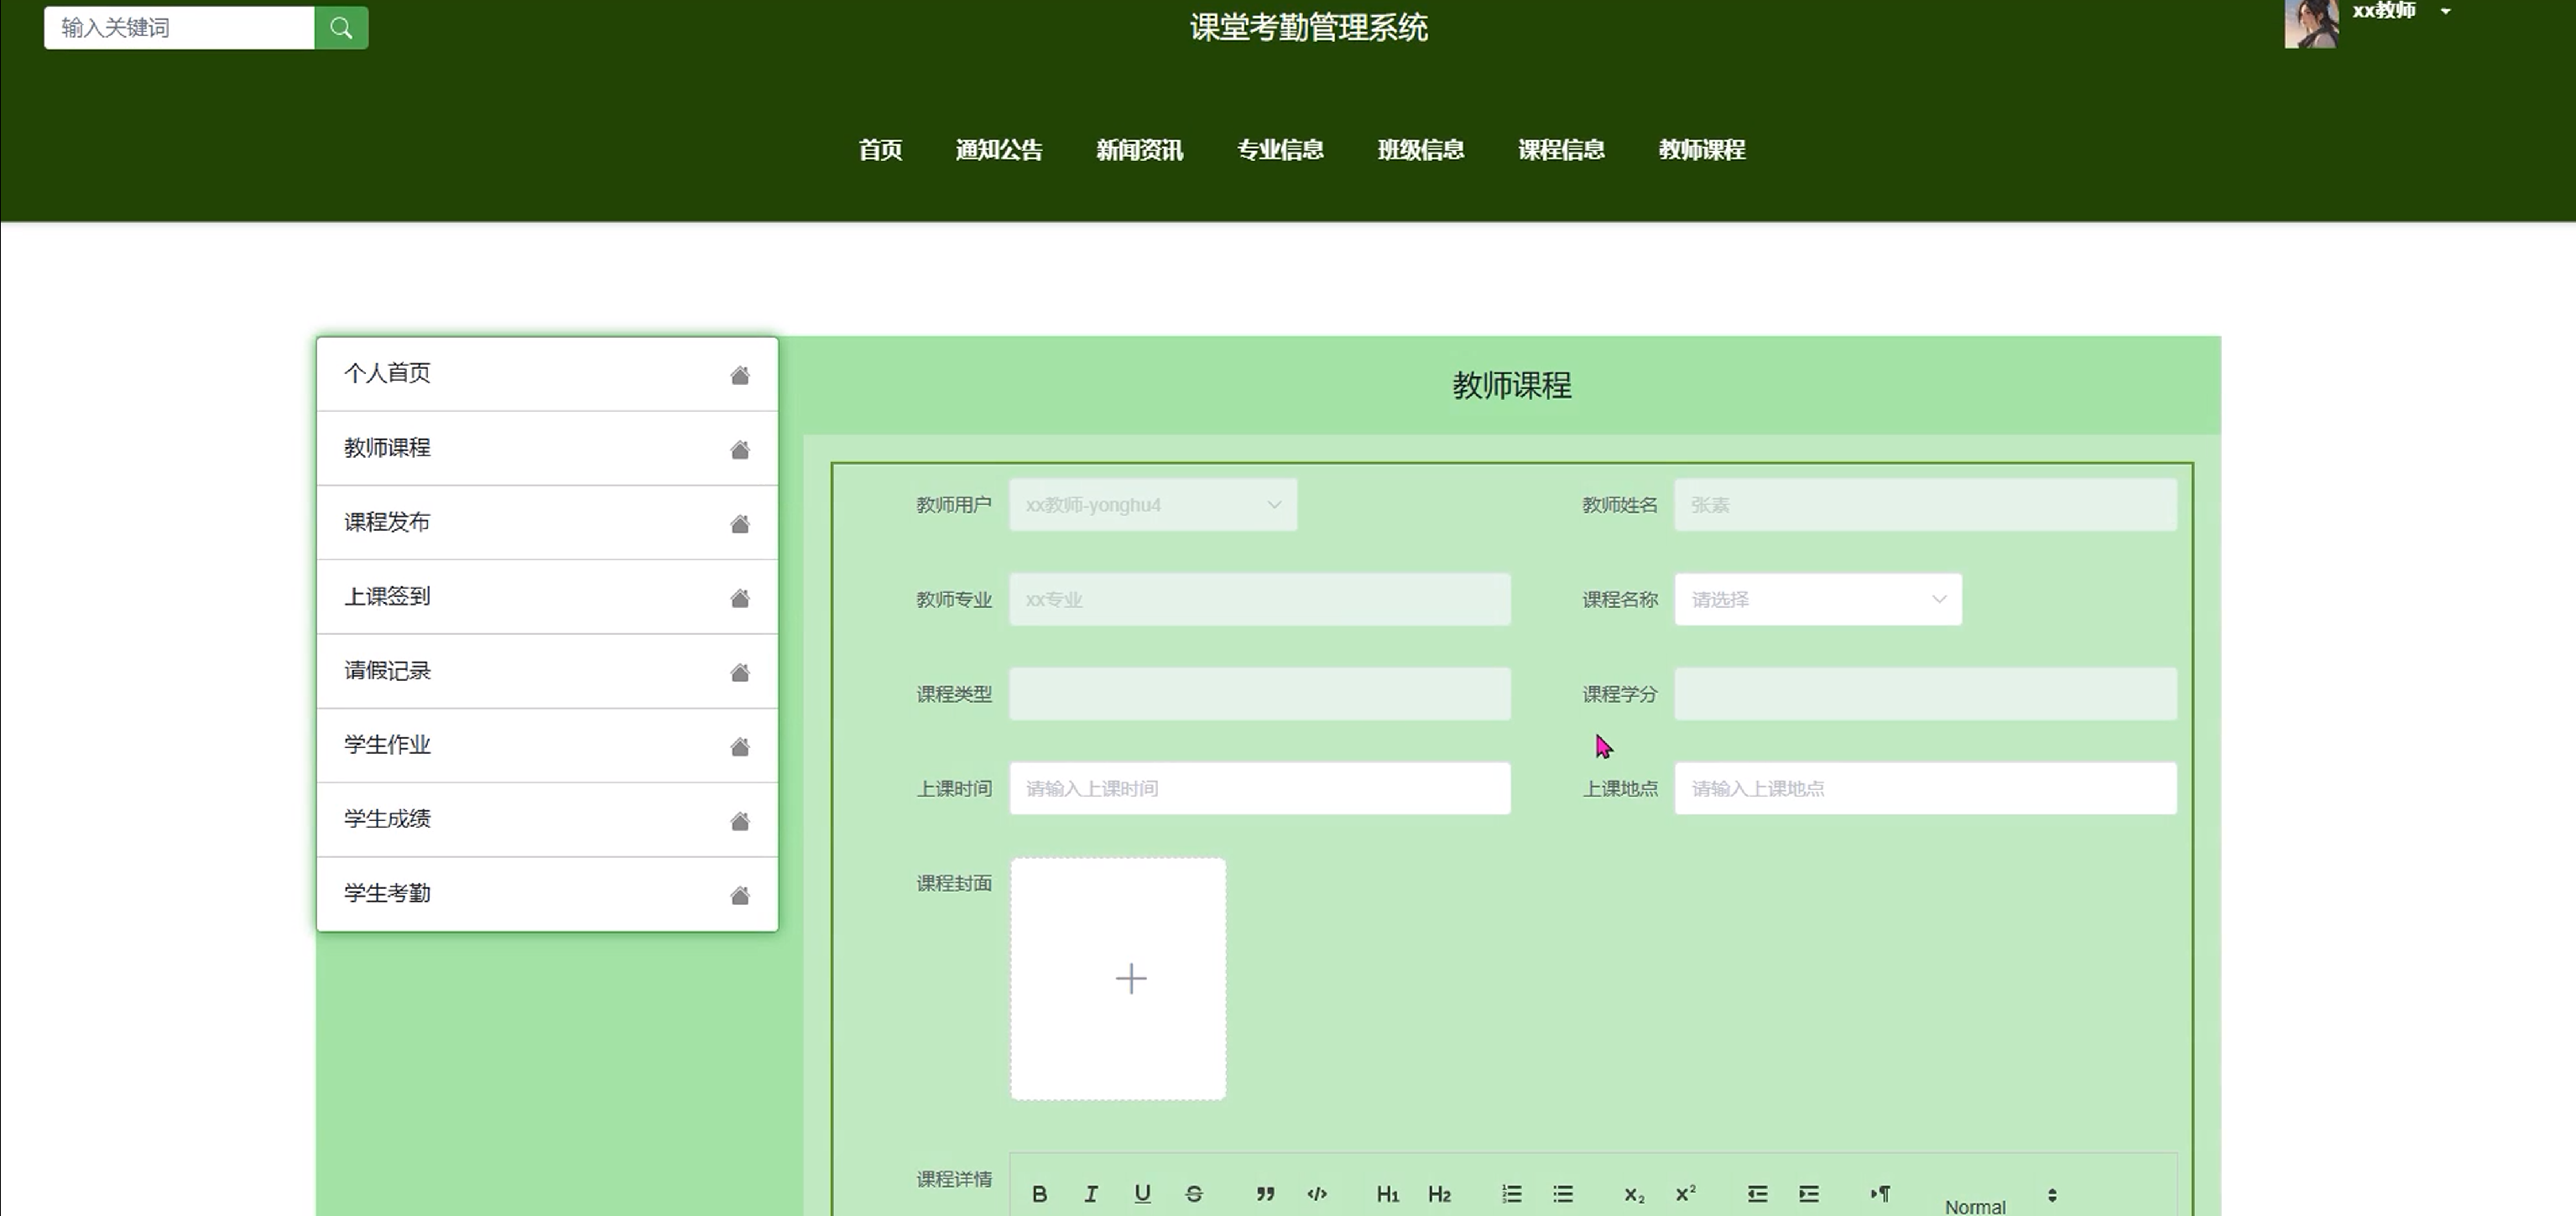The image size is (2576, 1216).
Task: Open 通知公告 navigation menu item
Action: tap(998, 150)
